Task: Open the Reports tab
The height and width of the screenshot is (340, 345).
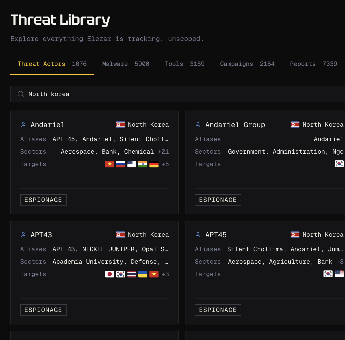Action: [314, 64]
